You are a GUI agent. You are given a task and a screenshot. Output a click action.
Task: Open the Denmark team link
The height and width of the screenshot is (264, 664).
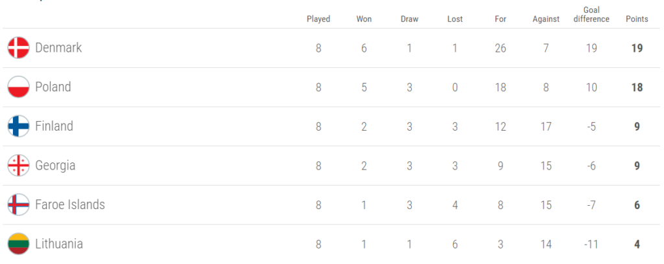[x=58, y=48]
